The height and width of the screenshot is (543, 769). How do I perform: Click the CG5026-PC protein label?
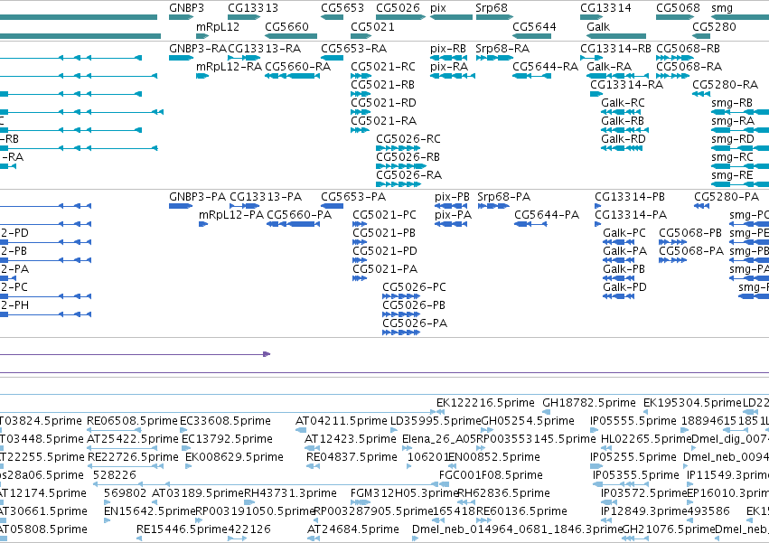click(414, 287)
